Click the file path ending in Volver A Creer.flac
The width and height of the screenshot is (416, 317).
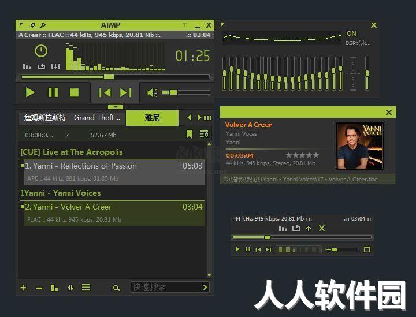pyautogui.click(x=300, y=180)
